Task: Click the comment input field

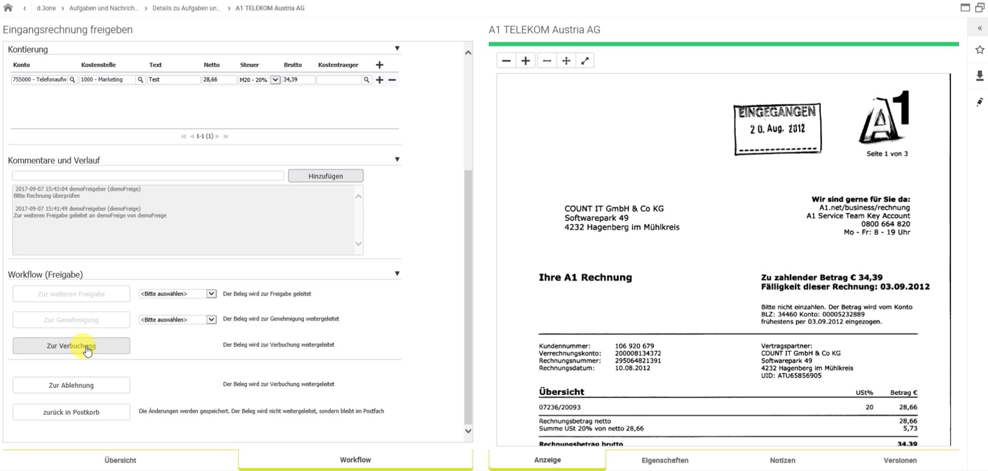Action: coord(148,176)
